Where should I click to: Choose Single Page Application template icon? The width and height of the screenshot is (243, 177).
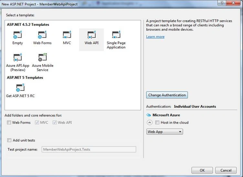(x=116, y=35)
